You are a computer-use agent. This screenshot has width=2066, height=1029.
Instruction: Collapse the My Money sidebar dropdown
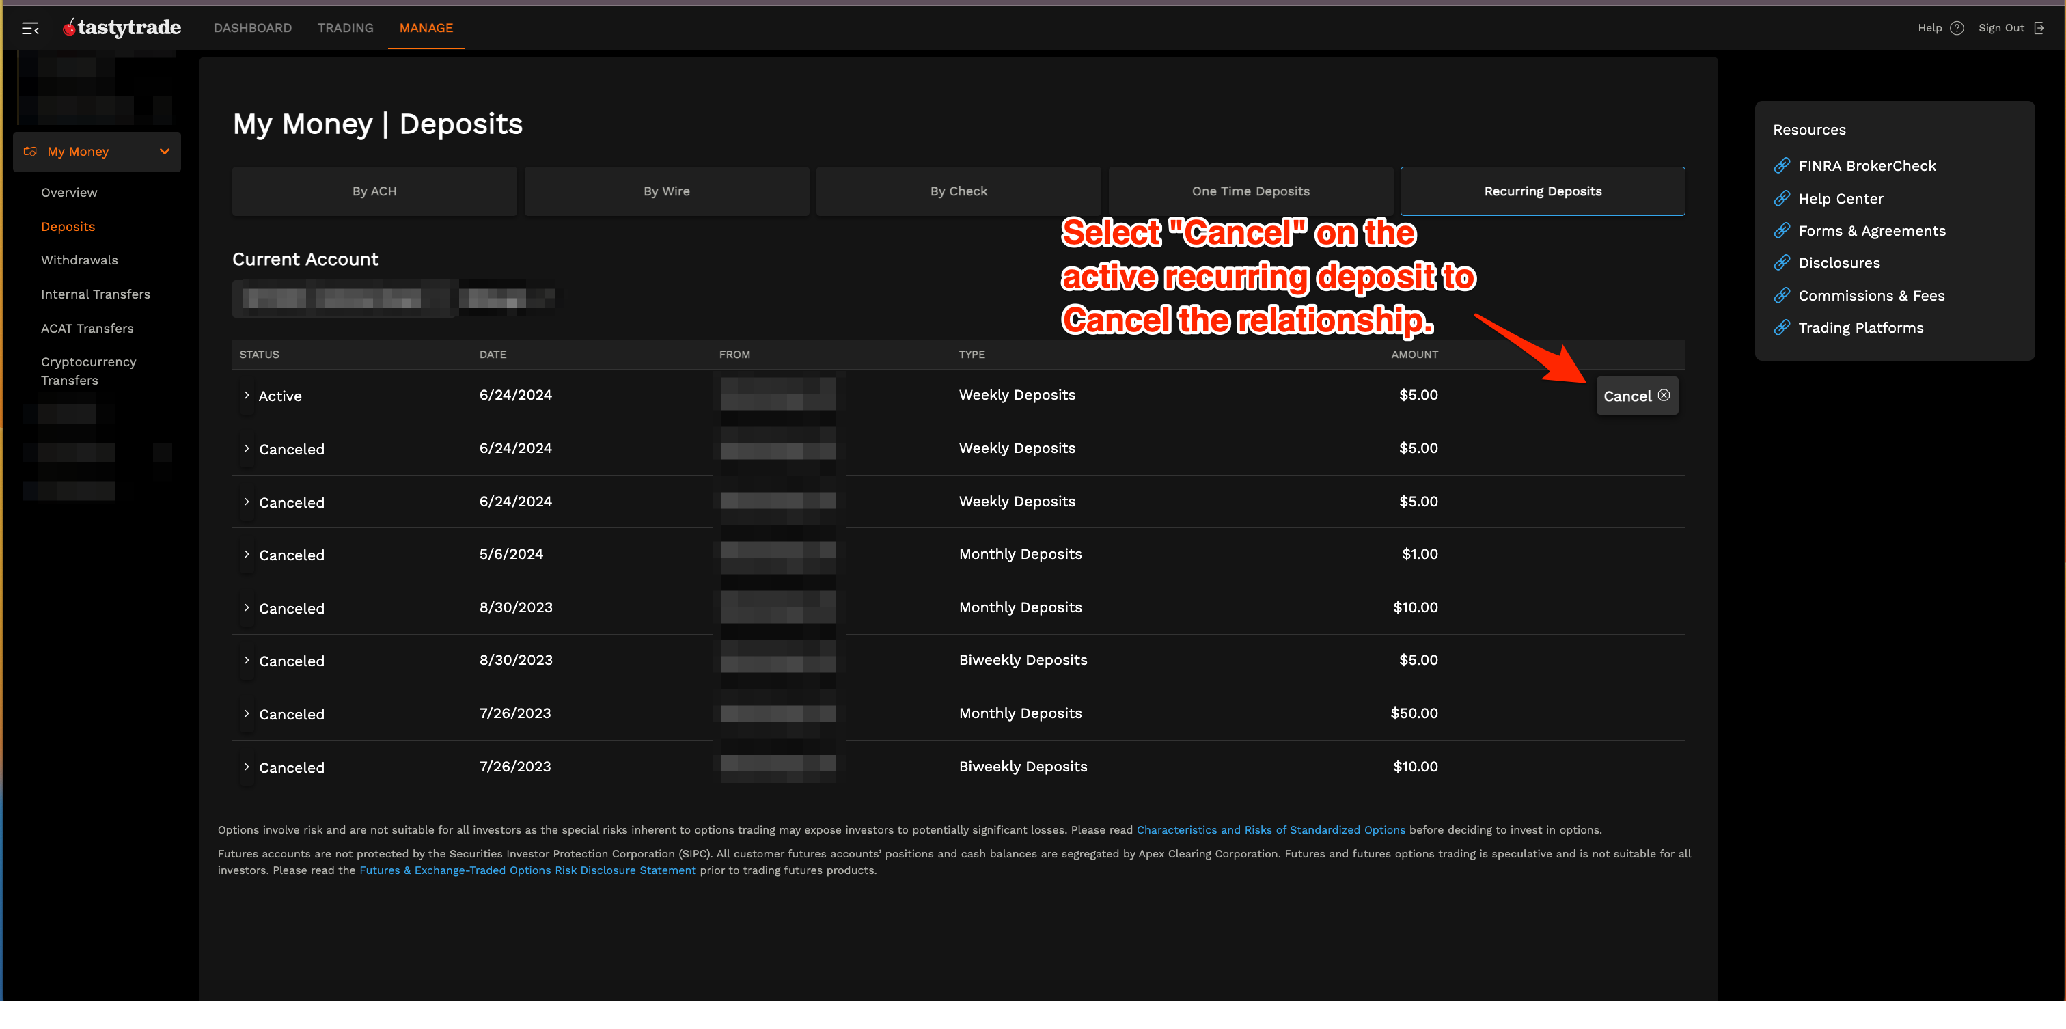tap(165, 152)
